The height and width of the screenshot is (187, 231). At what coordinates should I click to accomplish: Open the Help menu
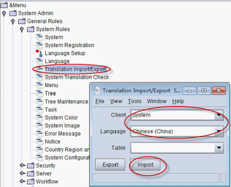coord(178,101)
